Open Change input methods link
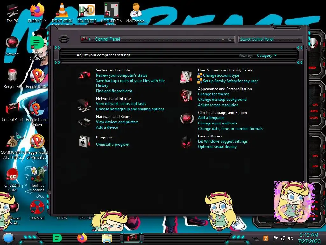 [x=217, y=123]
